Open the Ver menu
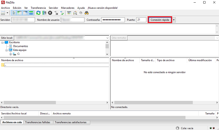Viewport: 219px width, 130px height. click(26, 8)
